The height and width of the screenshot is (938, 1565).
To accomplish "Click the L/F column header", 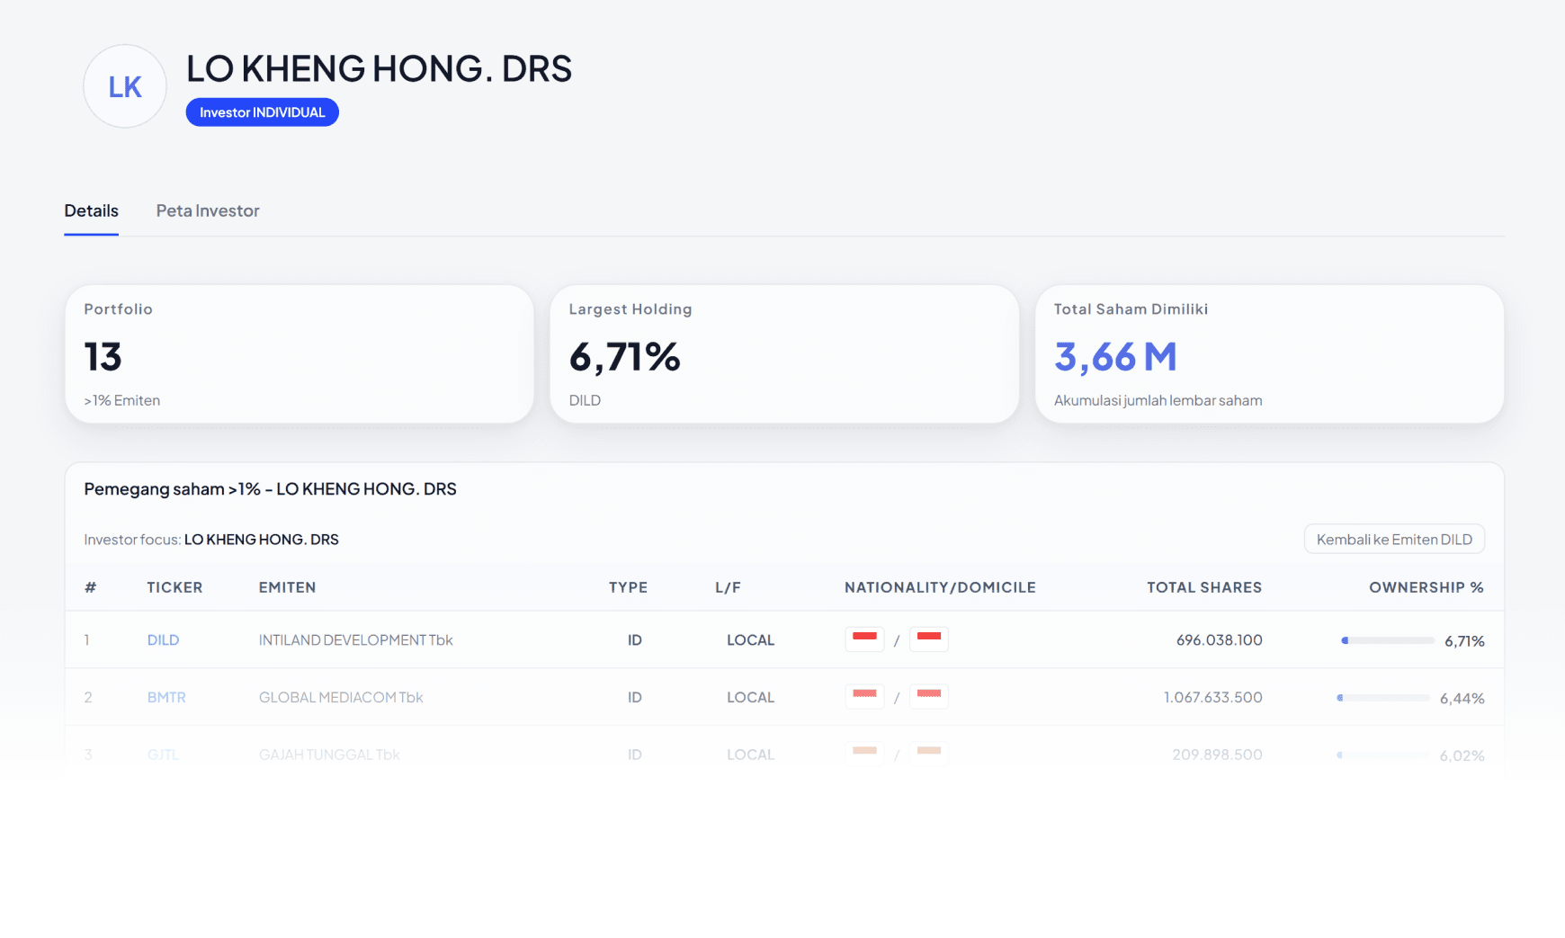I will pyautogui.click(x=728, y=587).
